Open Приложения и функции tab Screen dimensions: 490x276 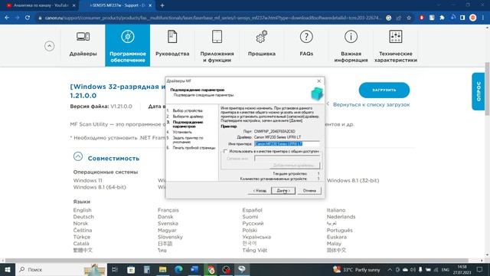(x=217, y=45)
